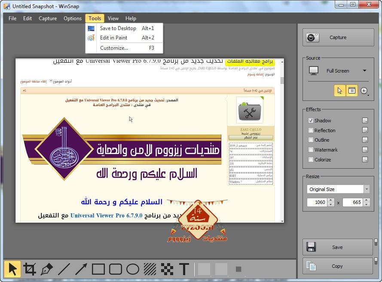Select the Ellipse shape tool
This screenshot has width=382, height=282.
tap(133, 269)
